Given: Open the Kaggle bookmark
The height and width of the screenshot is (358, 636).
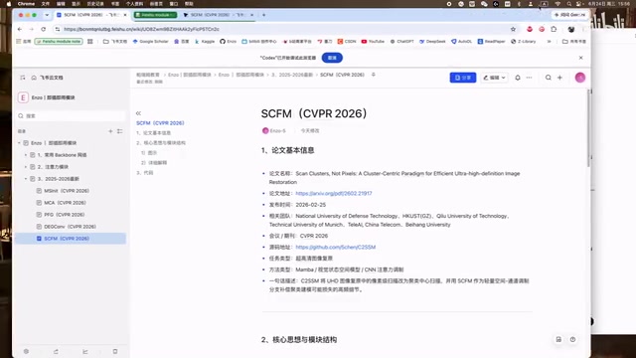Looking at the screenshot, I should pyautogui.click(x=205, y=42).
